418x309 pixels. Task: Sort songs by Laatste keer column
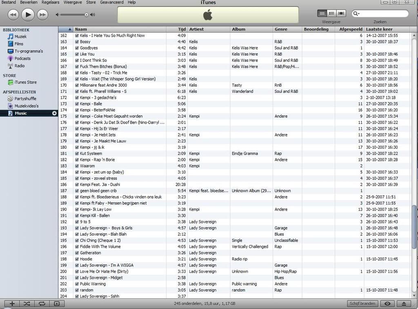pos(387,29)
